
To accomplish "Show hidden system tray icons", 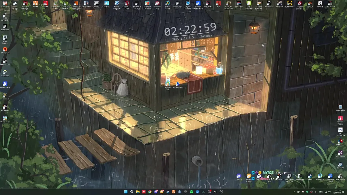I will [294, 192].
